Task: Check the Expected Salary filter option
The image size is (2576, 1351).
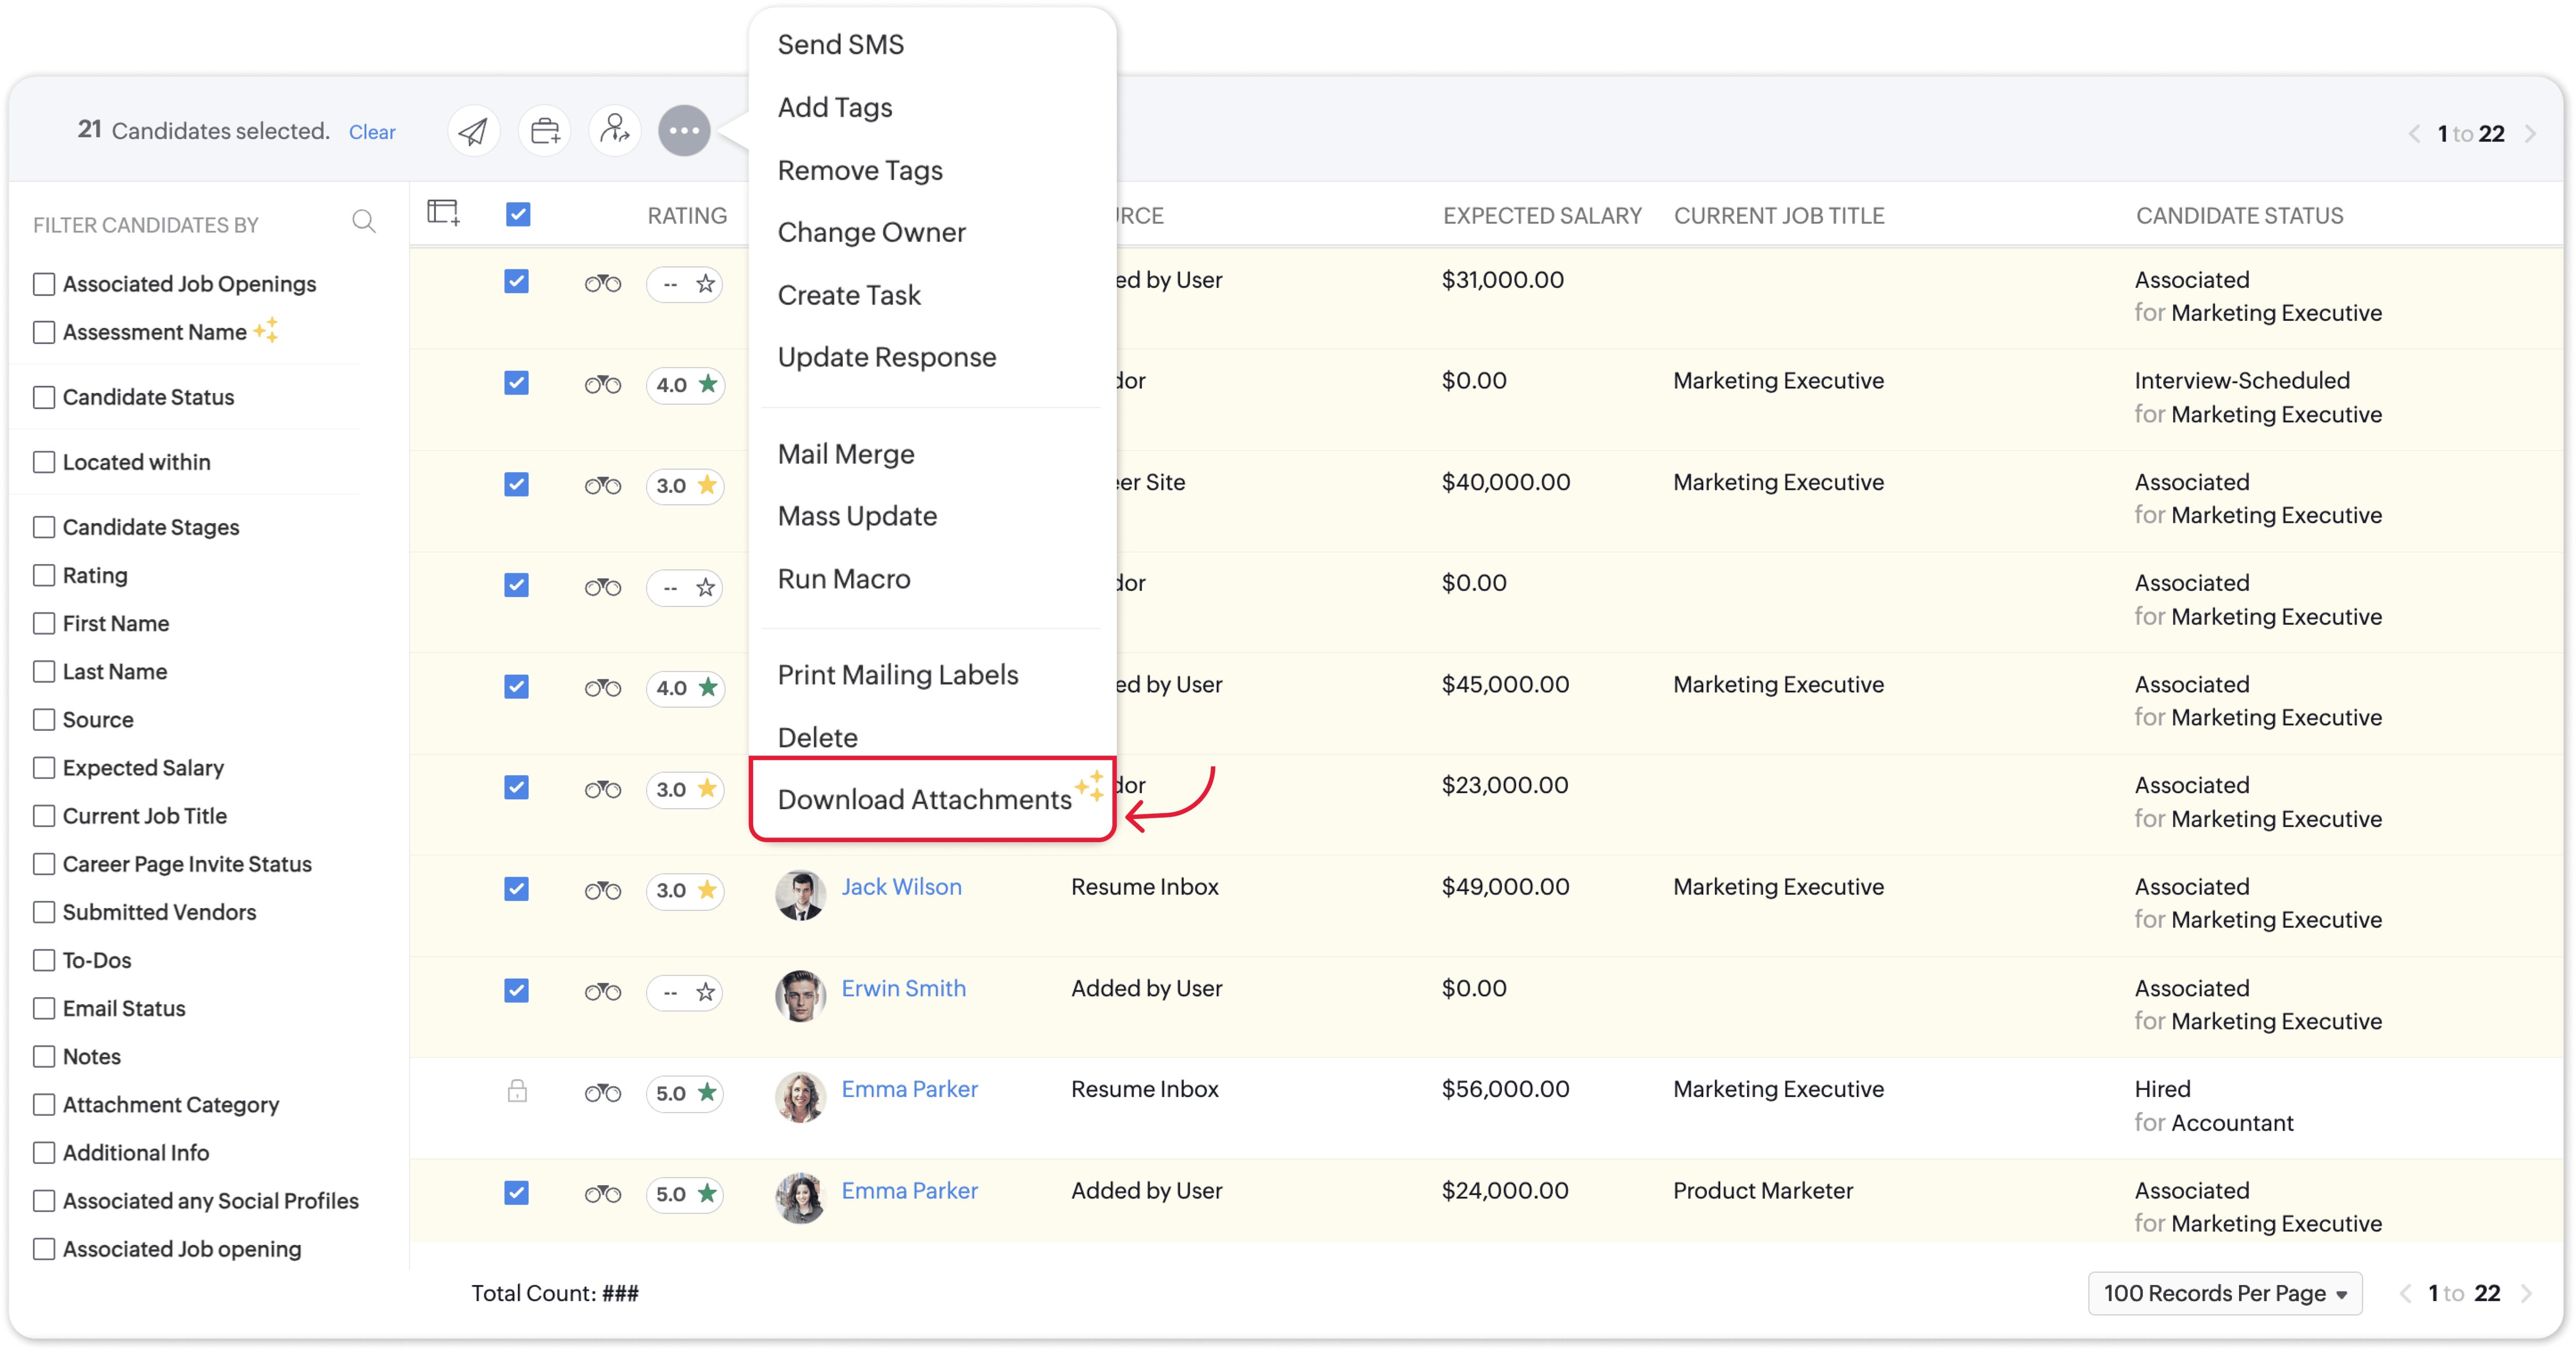Action: pos(44,768)
